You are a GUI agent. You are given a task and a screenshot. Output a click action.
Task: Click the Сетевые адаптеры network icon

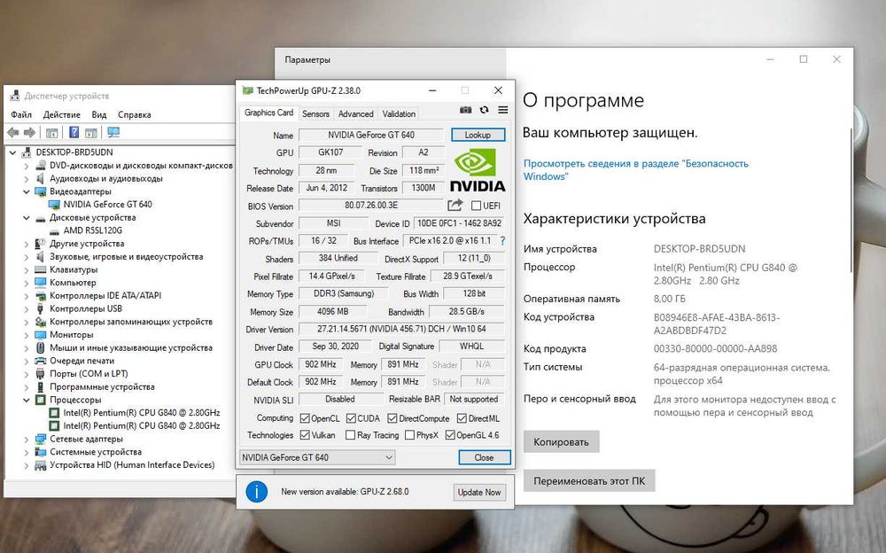pyautogui.click(x=41, y=438)
